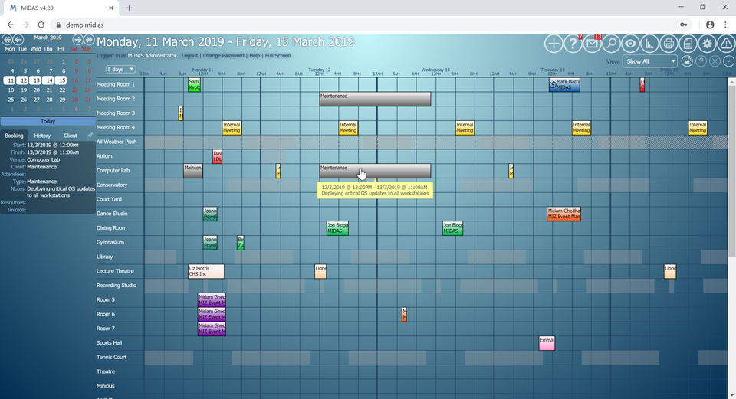Jump forward with double-right arrow

89,40
